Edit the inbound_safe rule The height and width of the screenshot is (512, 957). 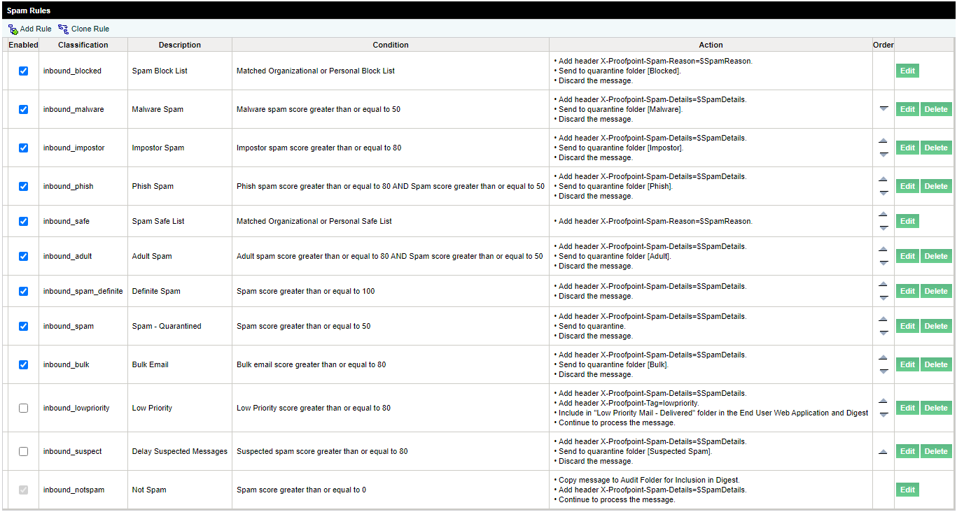tap(907, 221)
